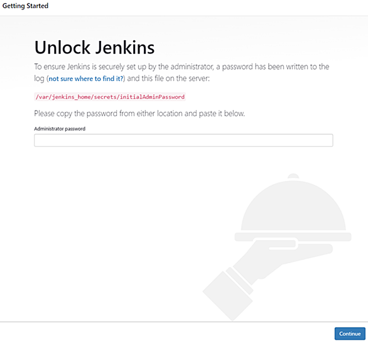Select the word Jenkins in the large heading

[125, 47]
